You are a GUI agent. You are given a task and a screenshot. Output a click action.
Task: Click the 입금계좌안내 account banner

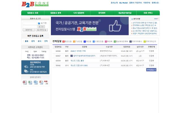pyautogui.click(x=35, y=67)
